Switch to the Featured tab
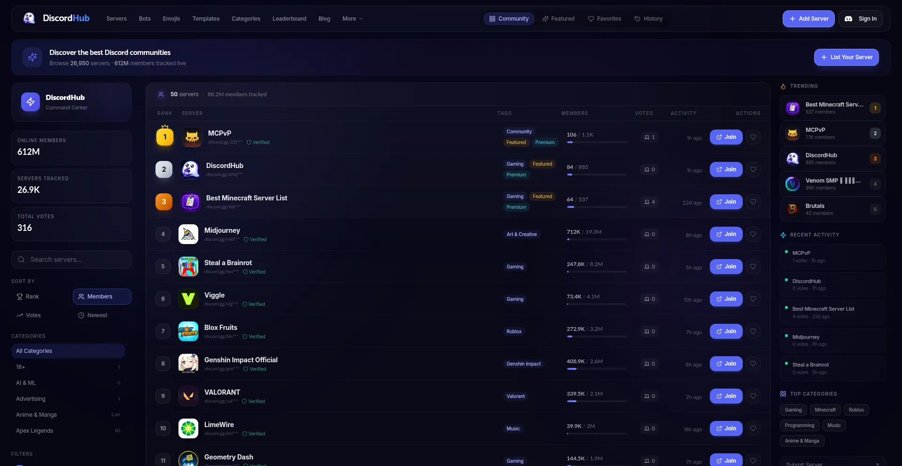Viewport: 902px width, 466px height. click(x=559, y=19)
